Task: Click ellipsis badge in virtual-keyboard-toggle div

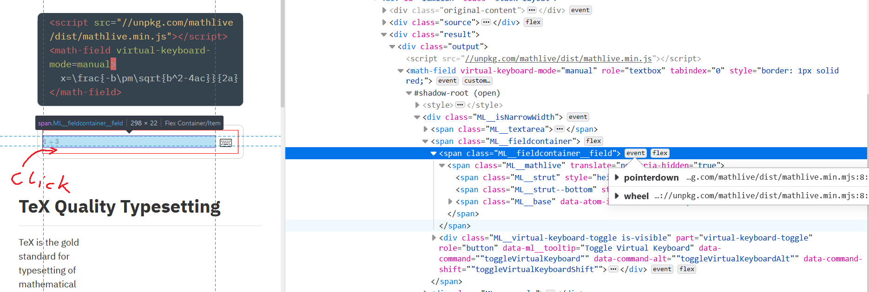Action: point(613,269)
